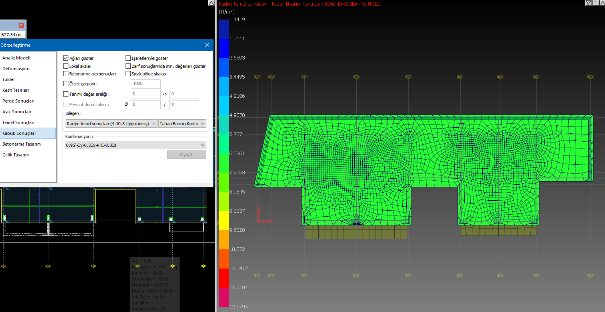Close the Görselleştirme dialog
Screen dimensions: 605x312
[207, 45]
